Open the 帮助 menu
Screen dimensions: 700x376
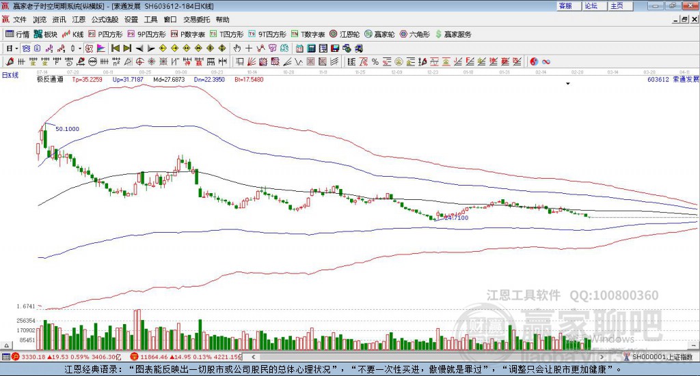pyautogui.click(x=222, y=20)
